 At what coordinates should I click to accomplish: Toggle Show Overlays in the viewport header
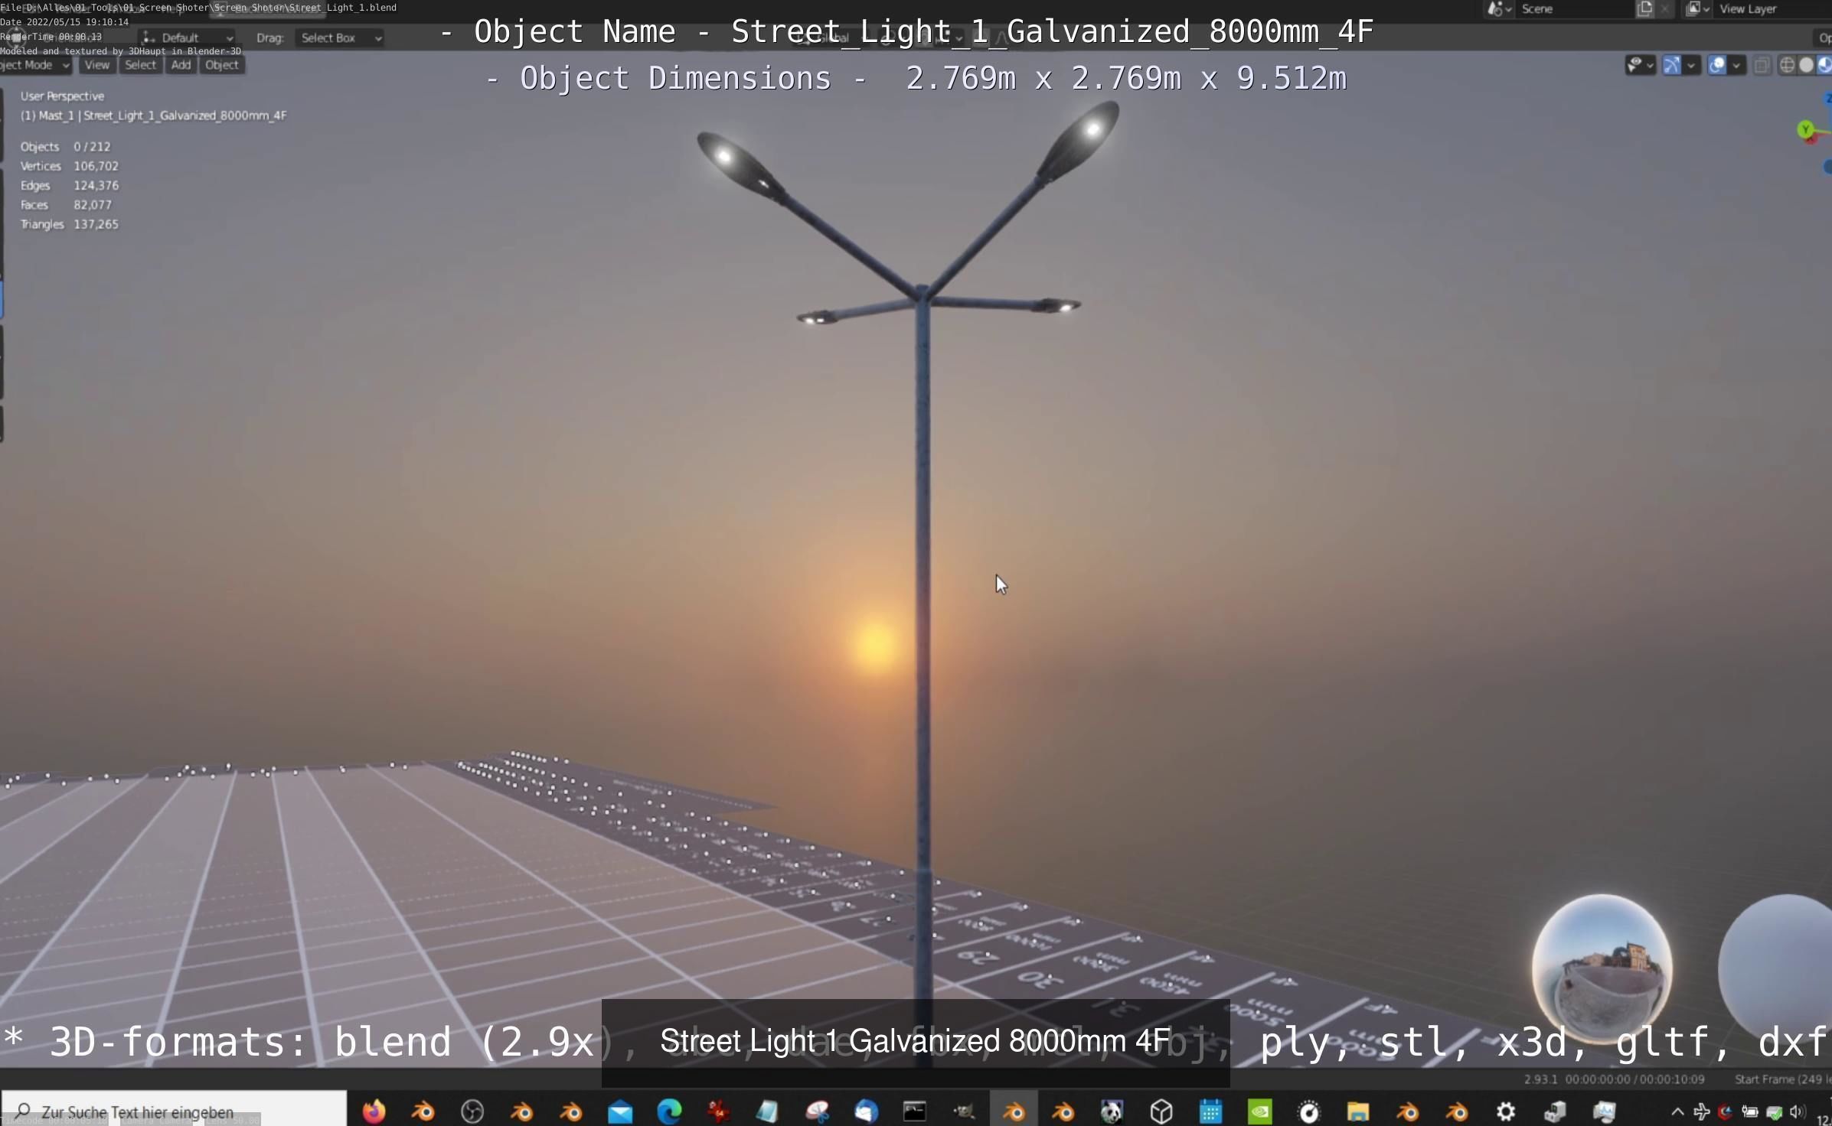pyautogui.click(x=1717, y=66)
